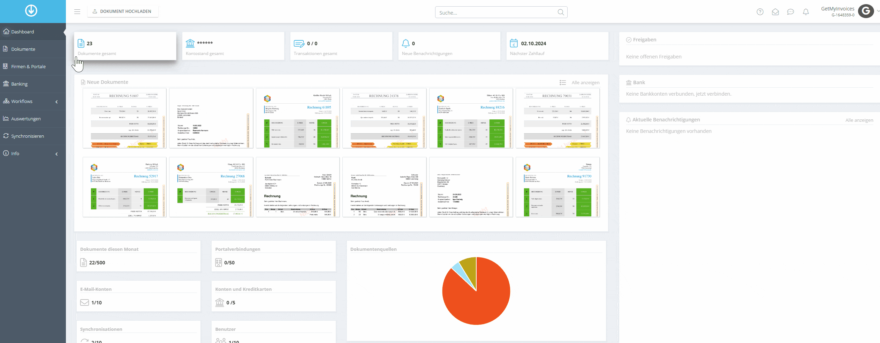The image size is (880, 343).
Task: Open the chat bubble icon
Action: 790,12
